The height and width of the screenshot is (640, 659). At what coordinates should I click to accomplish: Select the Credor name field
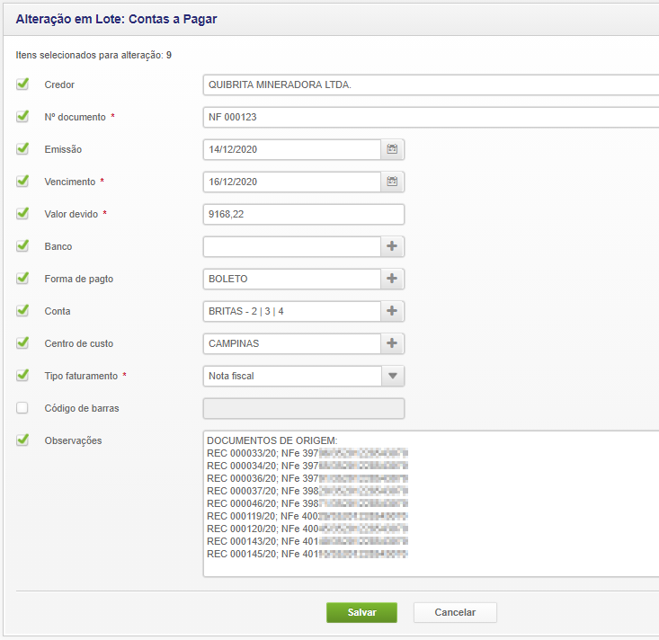pos(430,84)
